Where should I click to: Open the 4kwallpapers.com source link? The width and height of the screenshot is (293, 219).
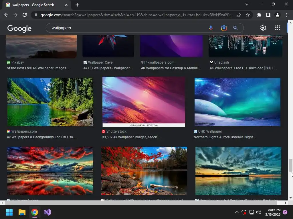coord(158,62)
